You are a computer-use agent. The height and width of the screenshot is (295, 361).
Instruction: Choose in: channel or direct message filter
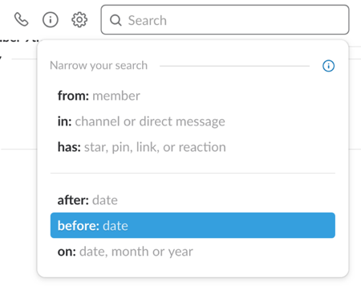[193, 121]
